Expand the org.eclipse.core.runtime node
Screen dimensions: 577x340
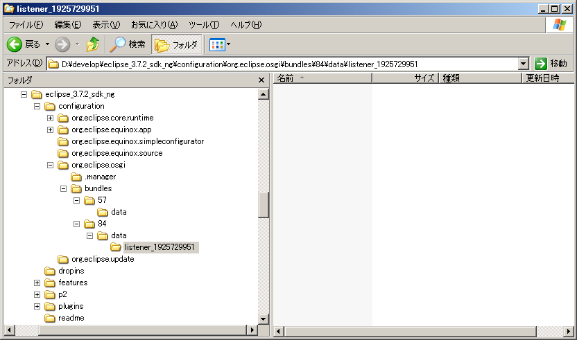[x=51, y=118]
